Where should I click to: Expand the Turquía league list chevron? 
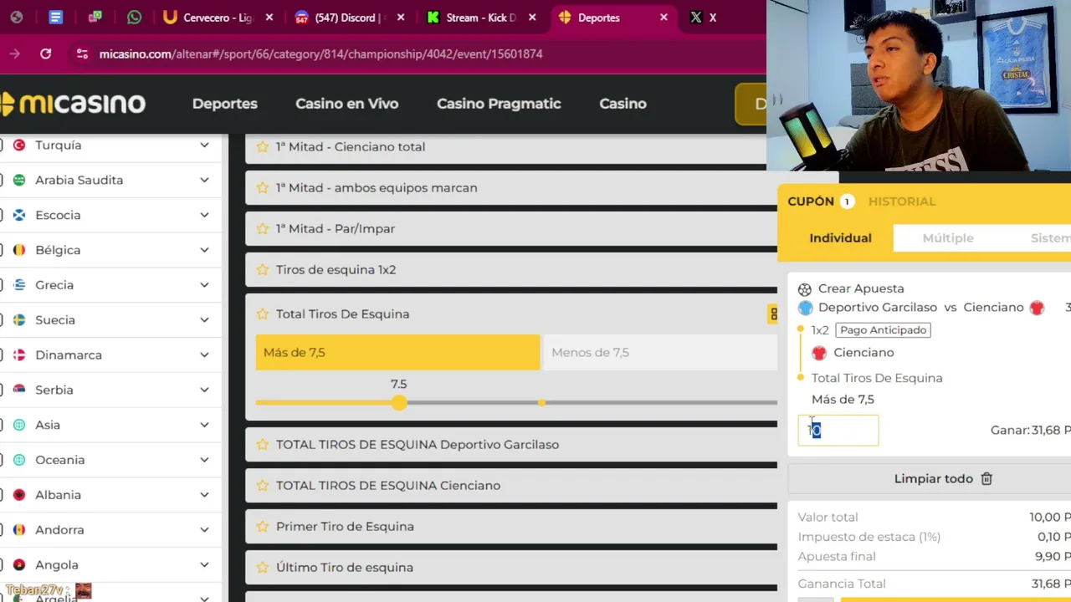pos(204,145)
